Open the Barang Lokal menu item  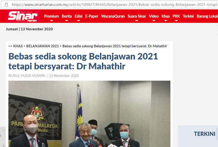207,16
